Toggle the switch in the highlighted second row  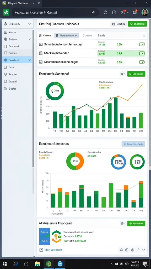(x=142, y=53)
